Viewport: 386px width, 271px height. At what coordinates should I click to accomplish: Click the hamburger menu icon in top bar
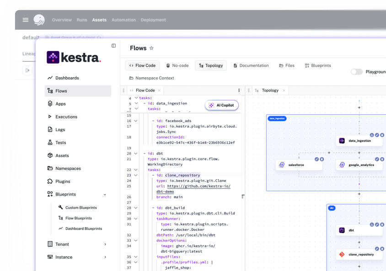coord(26,20)
